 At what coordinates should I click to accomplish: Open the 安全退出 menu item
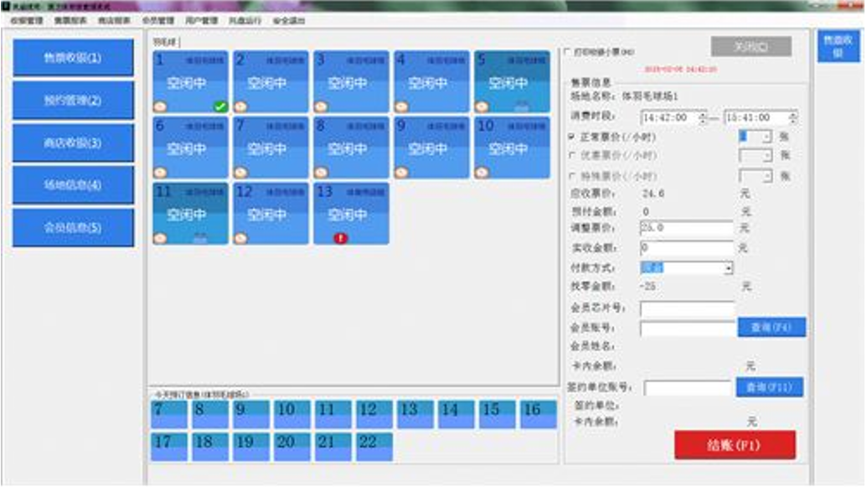pos(289,19)
